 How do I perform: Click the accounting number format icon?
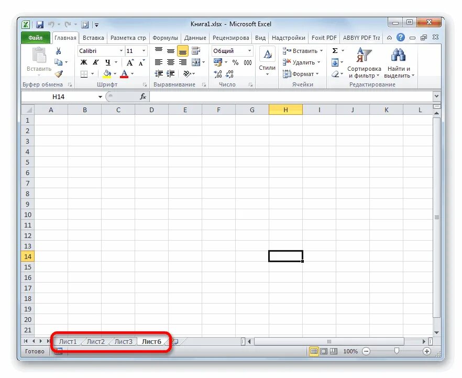[x=218, y=62]
